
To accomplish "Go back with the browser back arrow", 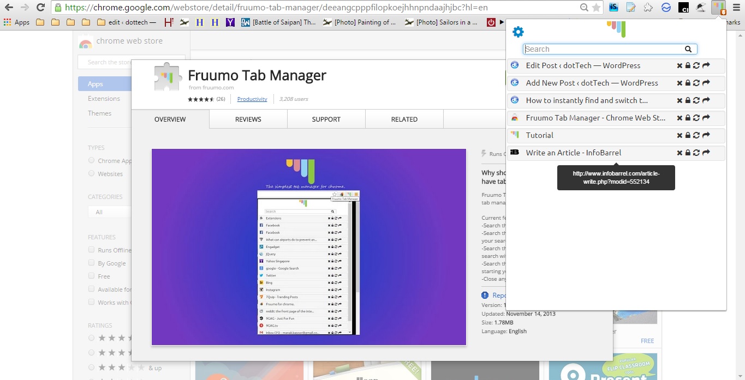I will (9, 8).
